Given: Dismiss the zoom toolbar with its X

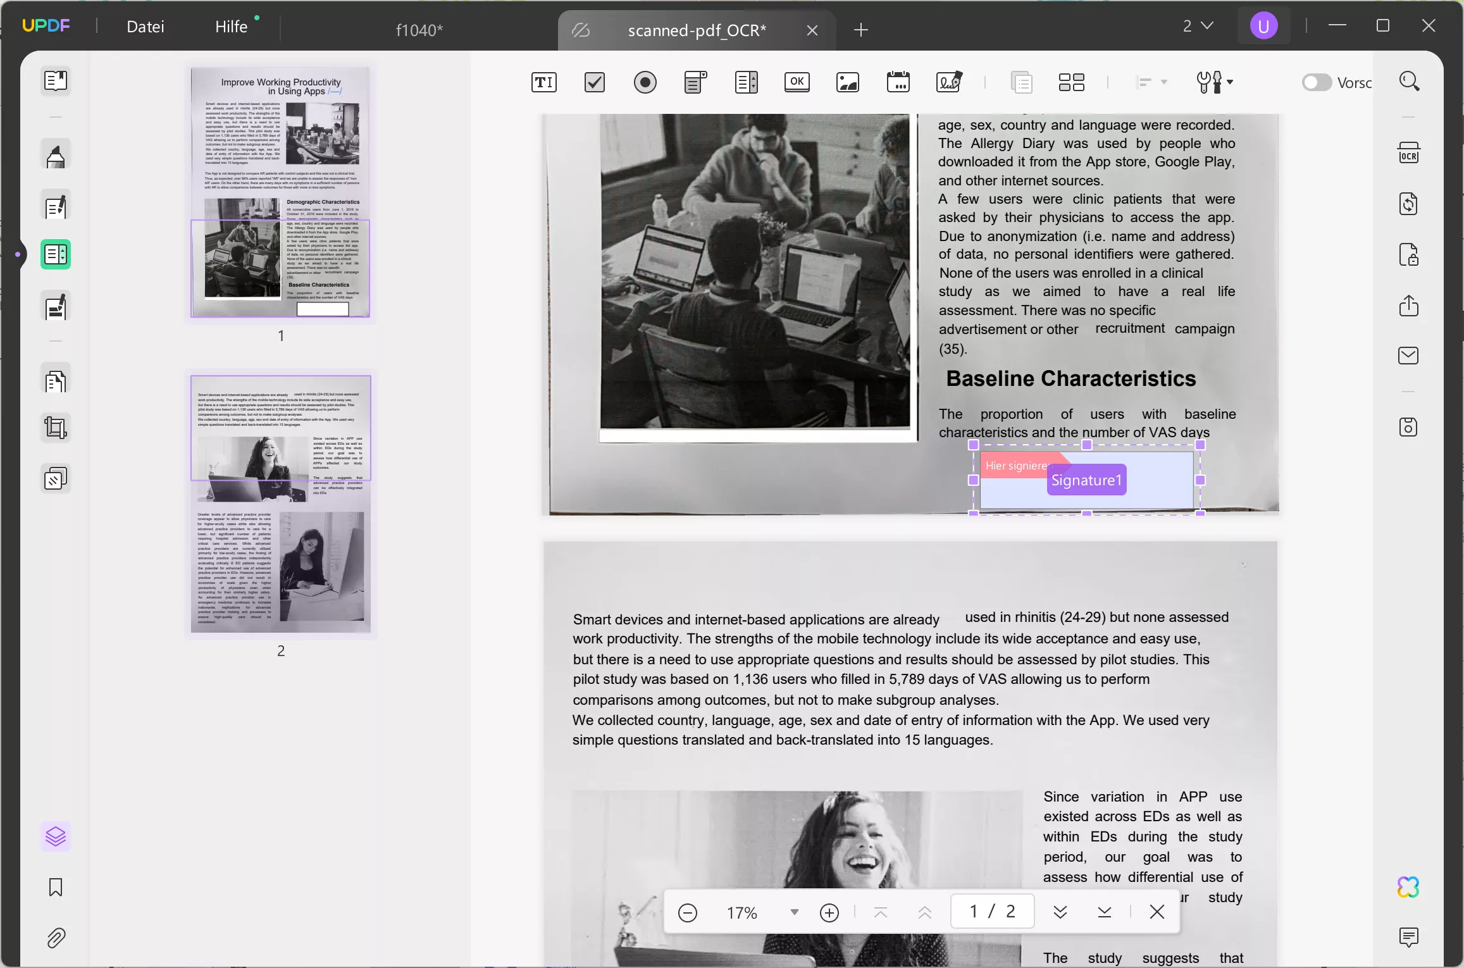Looking at the screenshot, I should [1157, 912].
